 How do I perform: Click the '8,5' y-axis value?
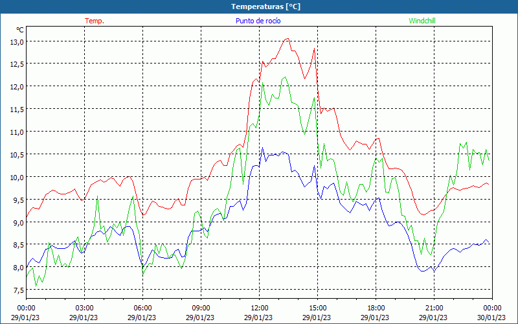point(17,246)
